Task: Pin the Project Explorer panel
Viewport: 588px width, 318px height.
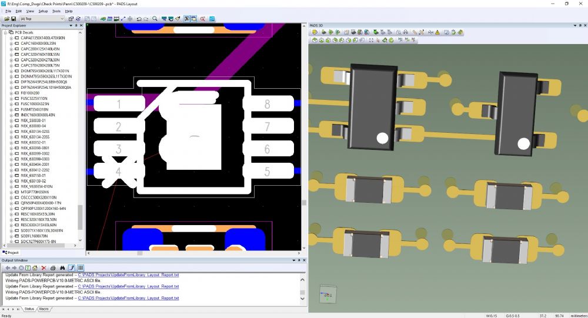Action: point(76,25)
